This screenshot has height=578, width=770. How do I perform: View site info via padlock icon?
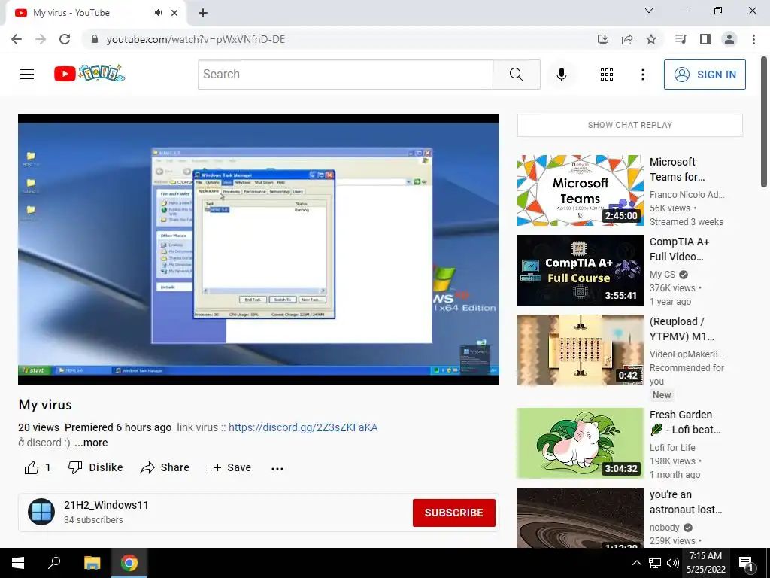(94, 39)
